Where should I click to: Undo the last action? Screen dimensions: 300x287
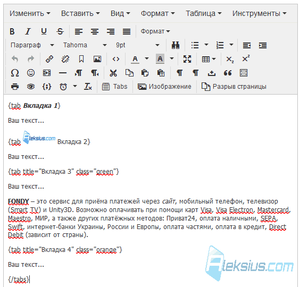pos(15,59)
